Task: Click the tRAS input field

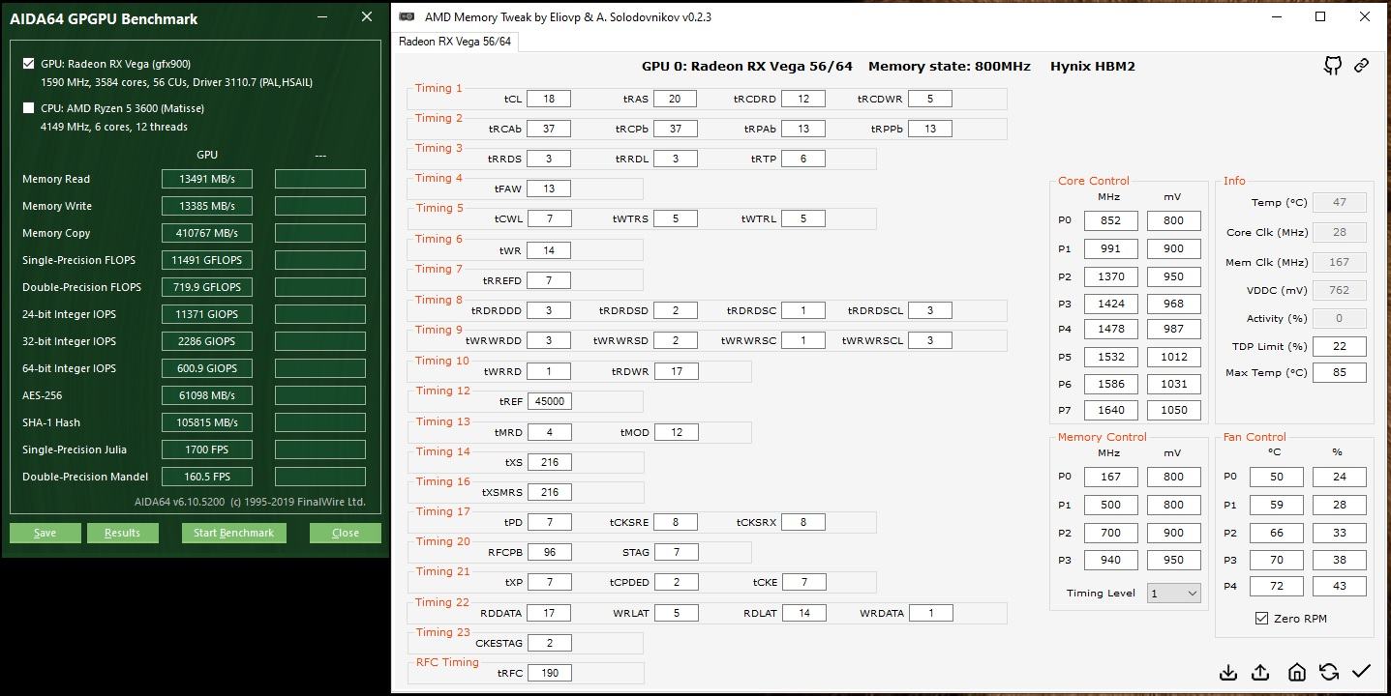Action: coord(675,99)
